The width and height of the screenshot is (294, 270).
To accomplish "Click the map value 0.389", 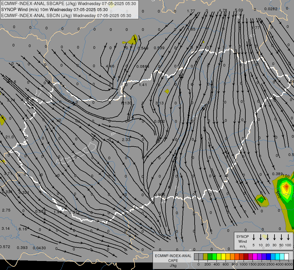I will 277,174.
